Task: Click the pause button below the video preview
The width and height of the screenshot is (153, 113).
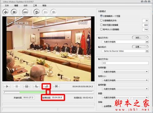Action: click(x=17, y=86)
